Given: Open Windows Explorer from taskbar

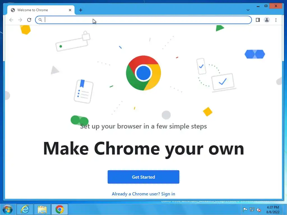Looking at the screenshot, I should coord(42,209).
